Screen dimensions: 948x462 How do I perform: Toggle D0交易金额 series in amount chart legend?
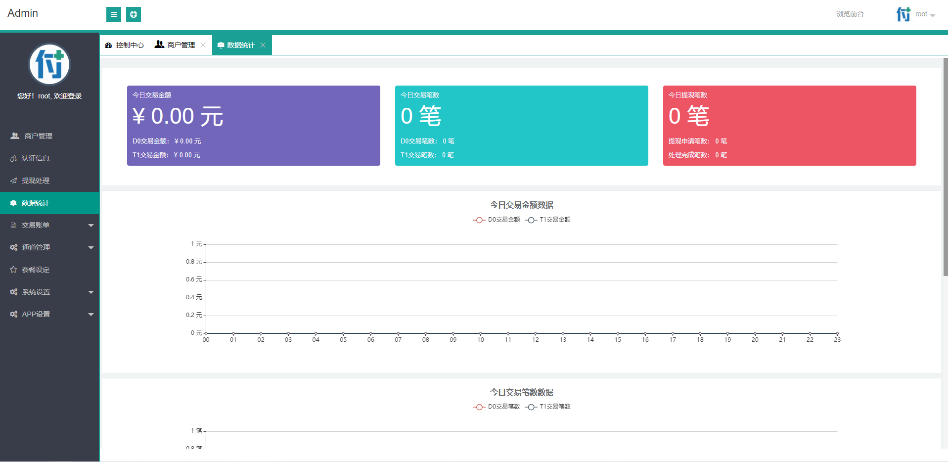pyautogui.click(x=497, y=220)
